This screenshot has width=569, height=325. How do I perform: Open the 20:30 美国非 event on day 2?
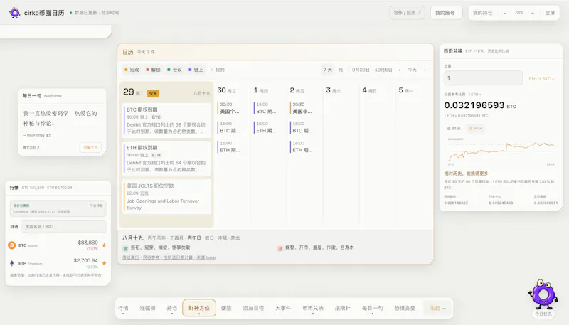(x=303, y=107)
